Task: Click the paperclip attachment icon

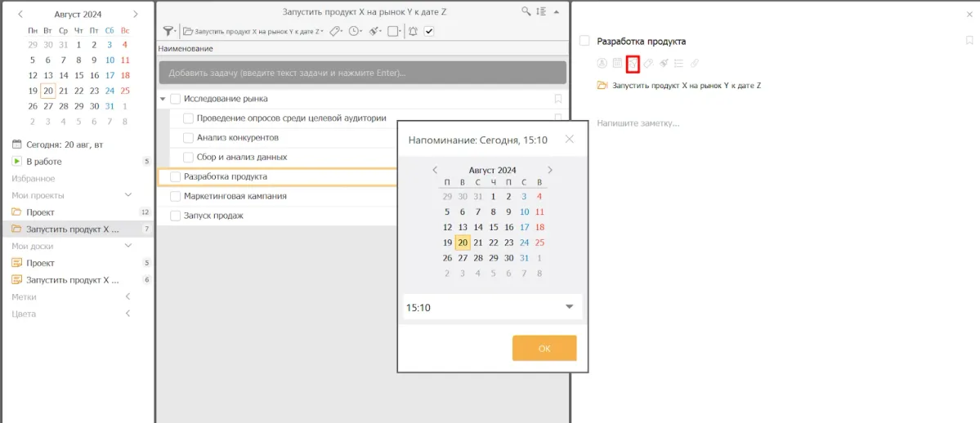Action: coord(695,63)
